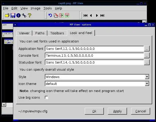Open file with the yellow folder icon
Image resolution: width=156 pixels, height=122 pixels.
coord(7,16)
